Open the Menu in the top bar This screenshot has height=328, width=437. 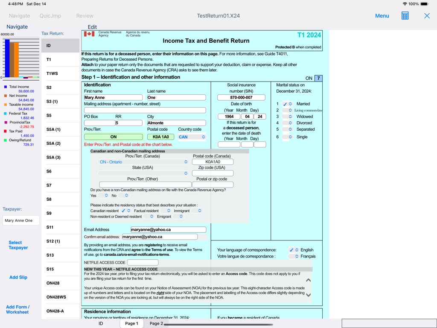382,15
